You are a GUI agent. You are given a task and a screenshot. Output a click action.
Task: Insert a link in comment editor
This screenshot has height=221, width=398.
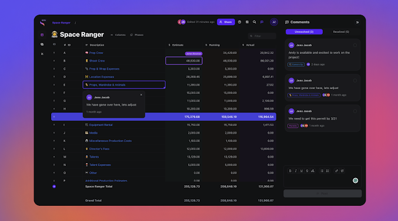click(337, 171)
